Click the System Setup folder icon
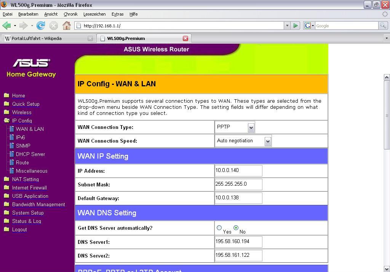The image size is (390, 272). click(7, 213)
